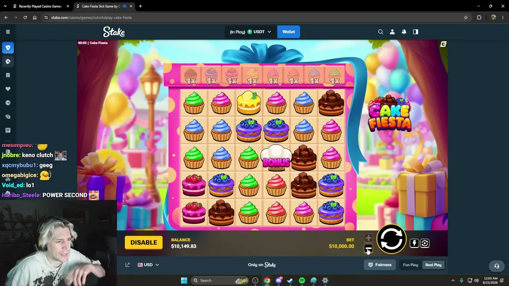Click chat message from Haribo_Steele
This screenshot has height=286, width=509.
click(x=50, y=195)
